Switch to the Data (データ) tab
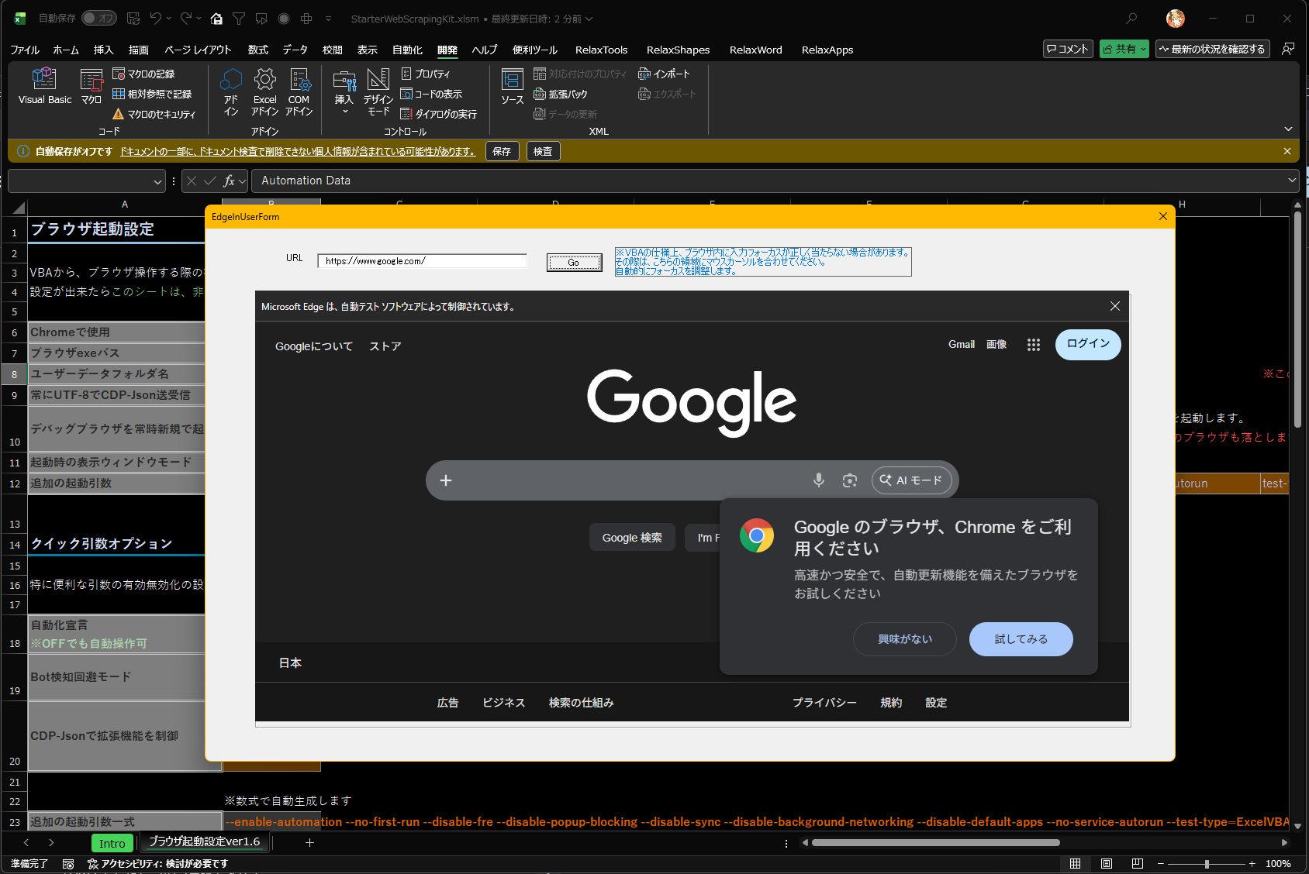1309x874 pixels. (295, 50)
